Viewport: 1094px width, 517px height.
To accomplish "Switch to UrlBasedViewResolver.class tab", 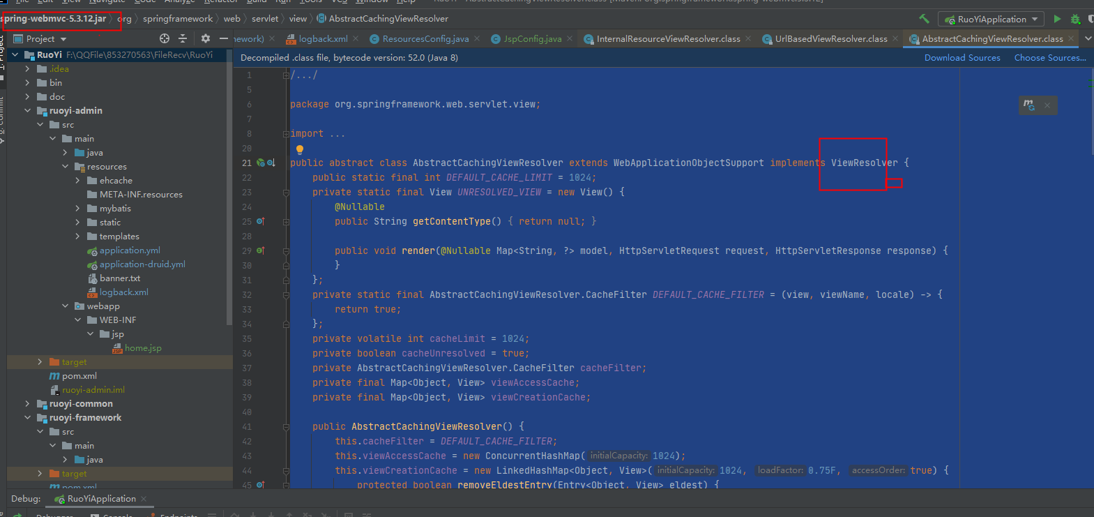I will point(831,38).
